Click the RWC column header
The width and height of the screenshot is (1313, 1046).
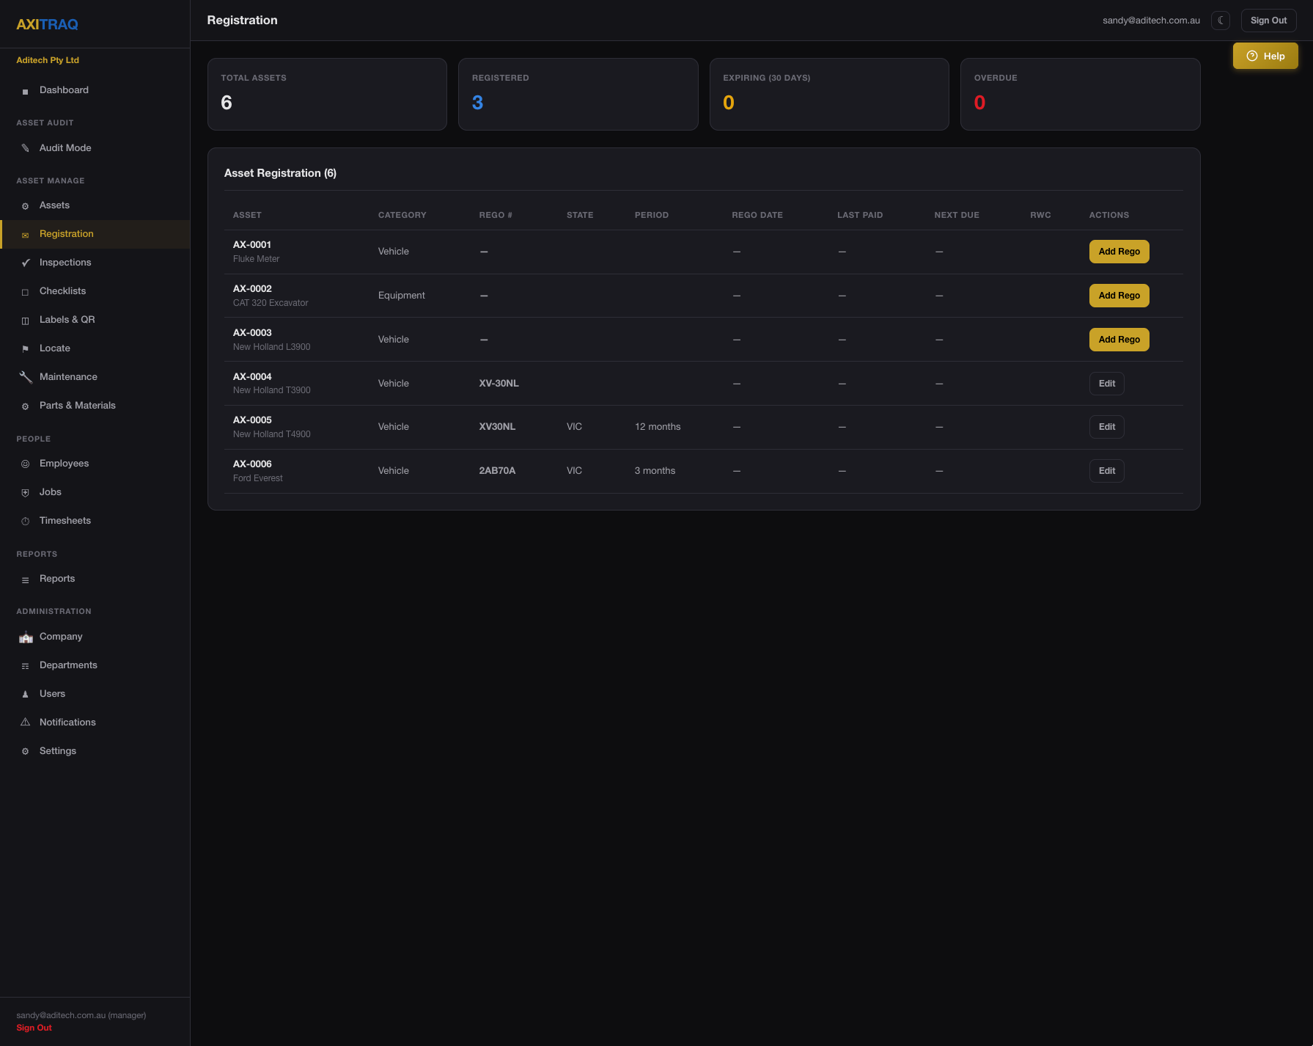1040,215
